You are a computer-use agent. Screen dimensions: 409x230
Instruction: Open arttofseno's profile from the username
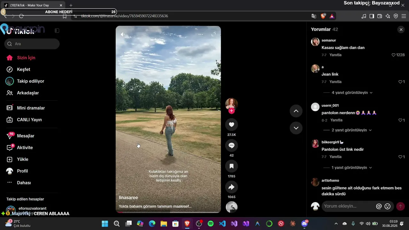click(330, 180)
